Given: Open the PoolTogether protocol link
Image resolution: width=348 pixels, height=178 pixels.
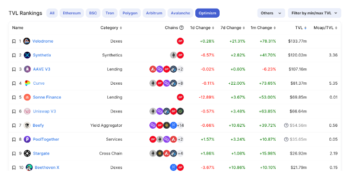Looking at the screenshot, I should pyautogui.click(x=46, y=139).
